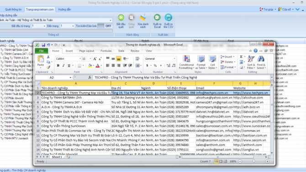The height and width of the screenshot is (172, 306).
Task: Click the Align Text Left icon
Action: (x=107, y=66)
